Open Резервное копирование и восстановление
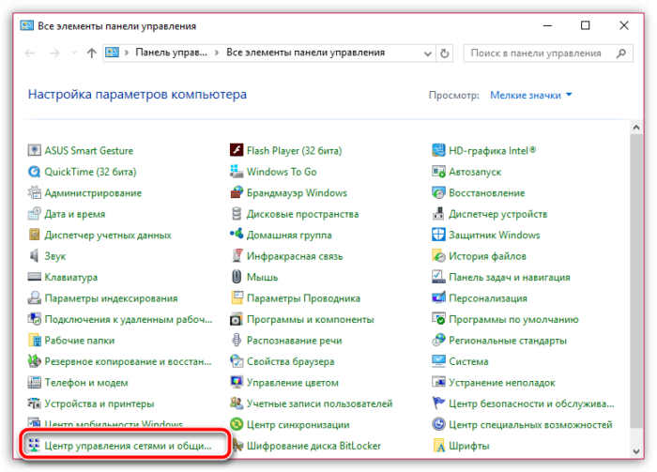 128,361
